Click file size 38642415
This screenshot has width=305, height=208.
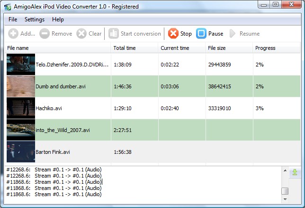(x=220, y=86)
